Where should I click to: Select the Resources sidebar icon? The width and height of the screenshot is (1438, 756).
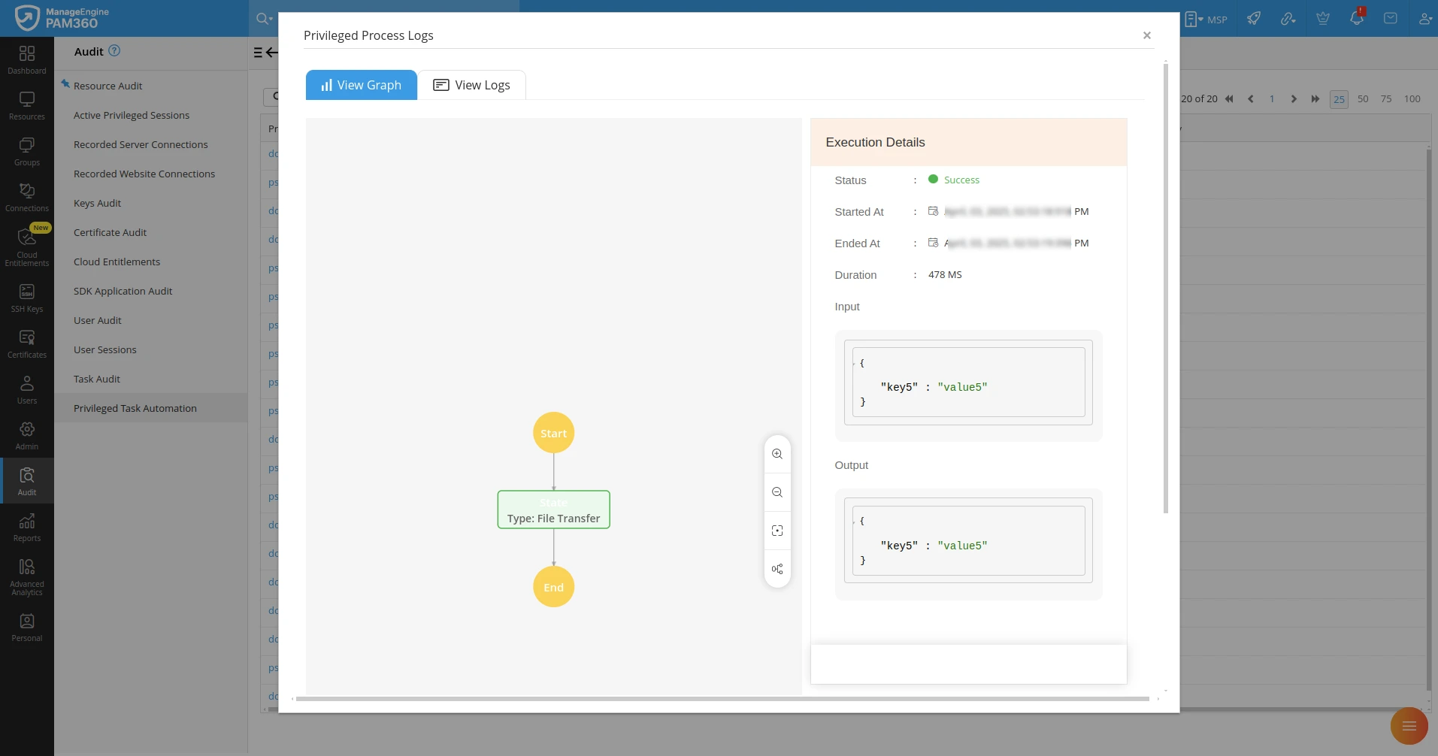click(26, 105)
